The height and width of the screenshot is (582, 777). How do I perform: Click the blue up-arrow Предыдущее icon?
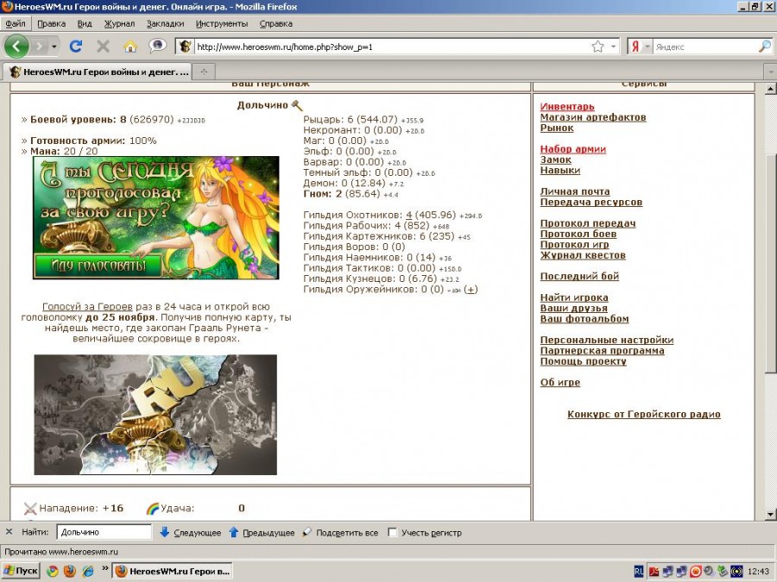233,532
